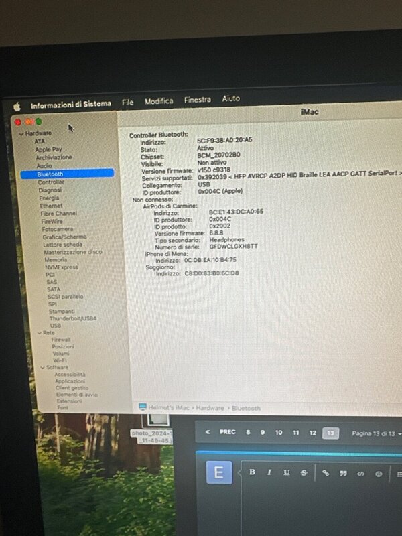402x536 pixels.
Task: Open the File menu
Action: tap(127, 103)
